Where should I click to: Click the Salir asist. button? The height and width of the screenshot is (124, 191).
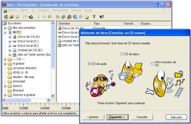[176, 117]
